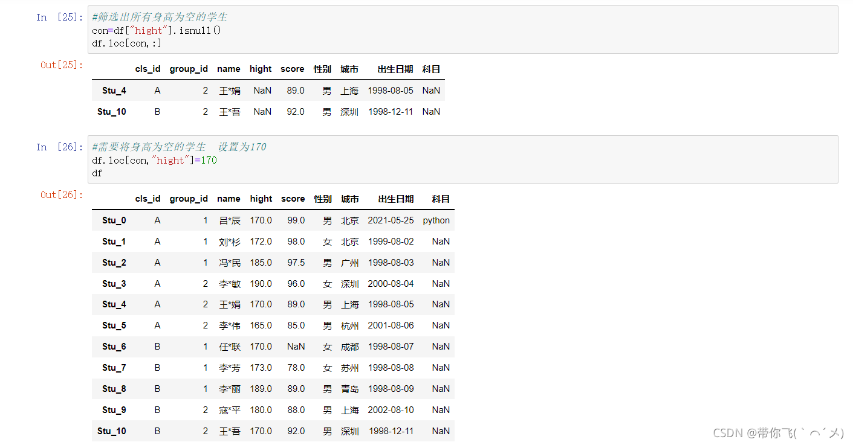Click the hight value 185.0

point(261,263)
